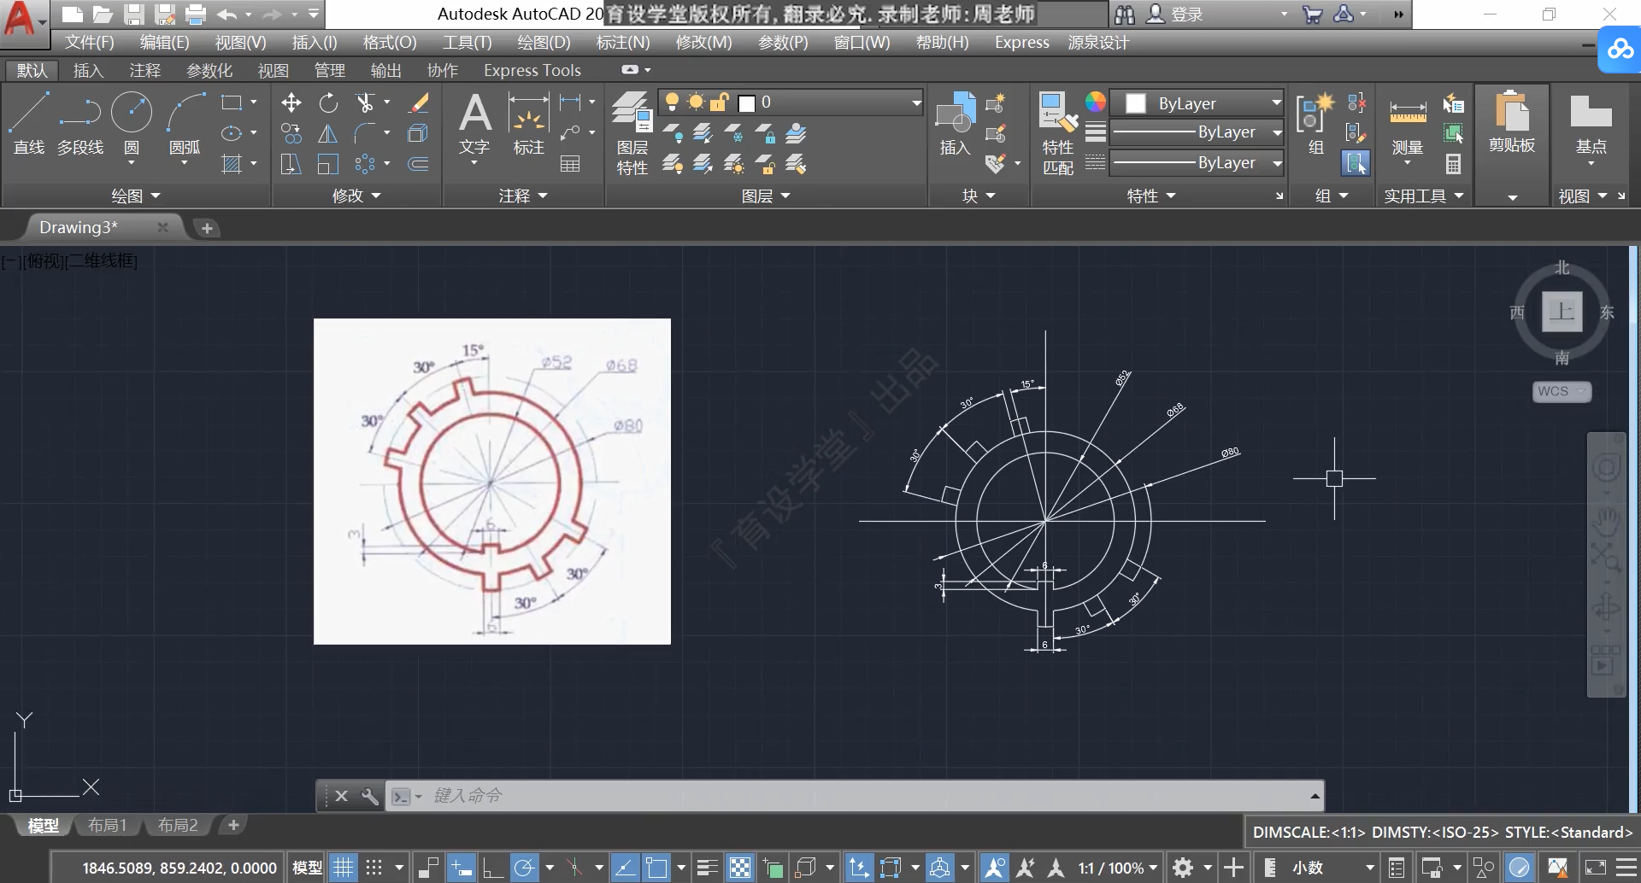This screenshot has height=883, width=1641.
Task: Open the ByLayer lineweight dropdown
Action: [x=1197, y=132]
